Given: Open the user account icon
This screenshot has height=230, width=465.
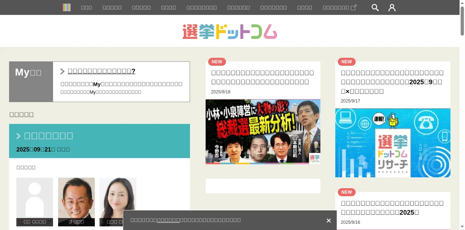Looking at the screenshot, I should [392, 8].
